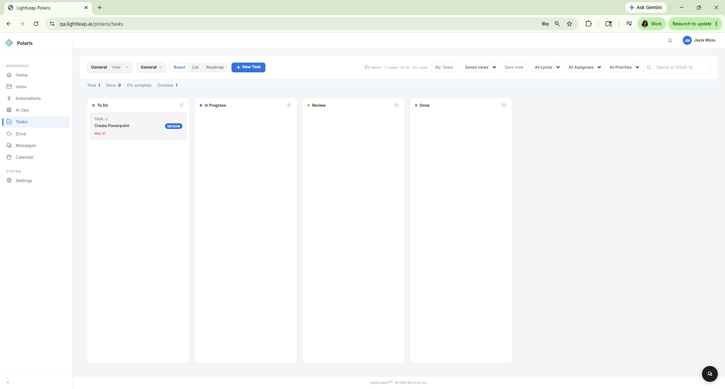This screenshot has width=725, height=389.
Task: Click Jayla Moss username
Action: [705, 40]
